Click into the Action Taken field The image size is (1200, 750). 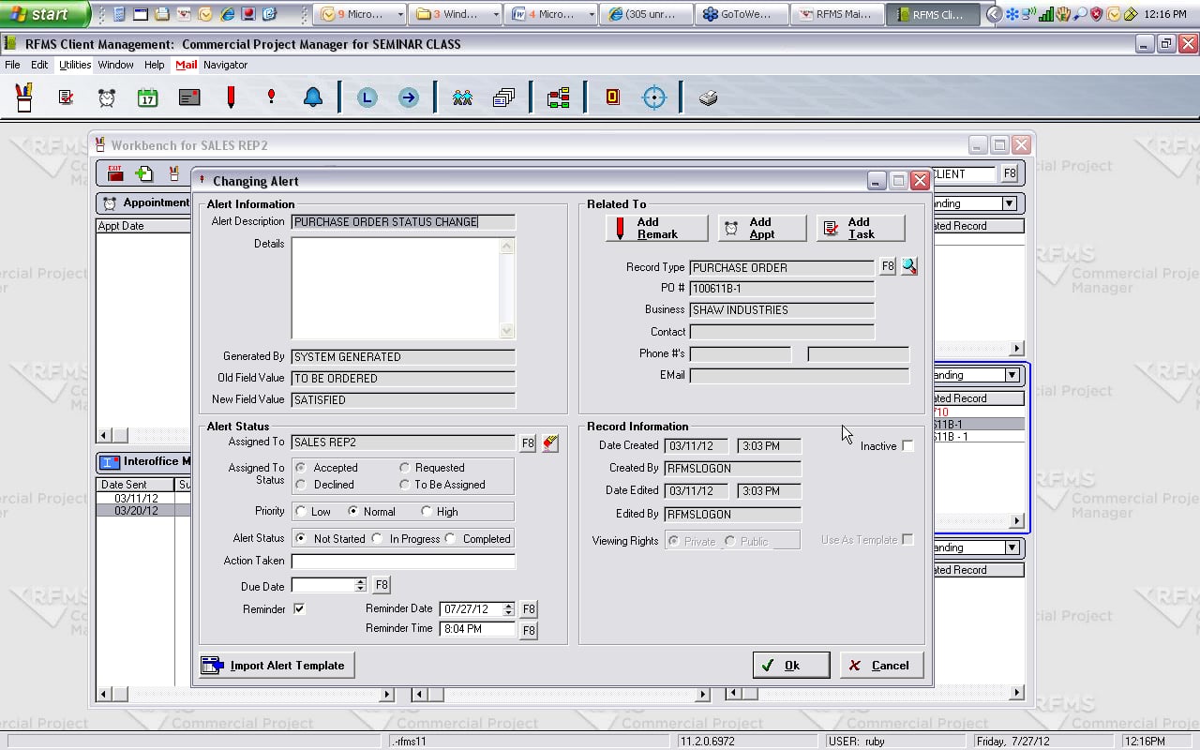pos(403,562)
